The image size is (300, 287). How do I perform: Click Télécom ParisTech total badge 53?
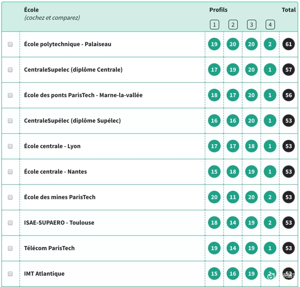pyautogui.click(x=289, y=248)
